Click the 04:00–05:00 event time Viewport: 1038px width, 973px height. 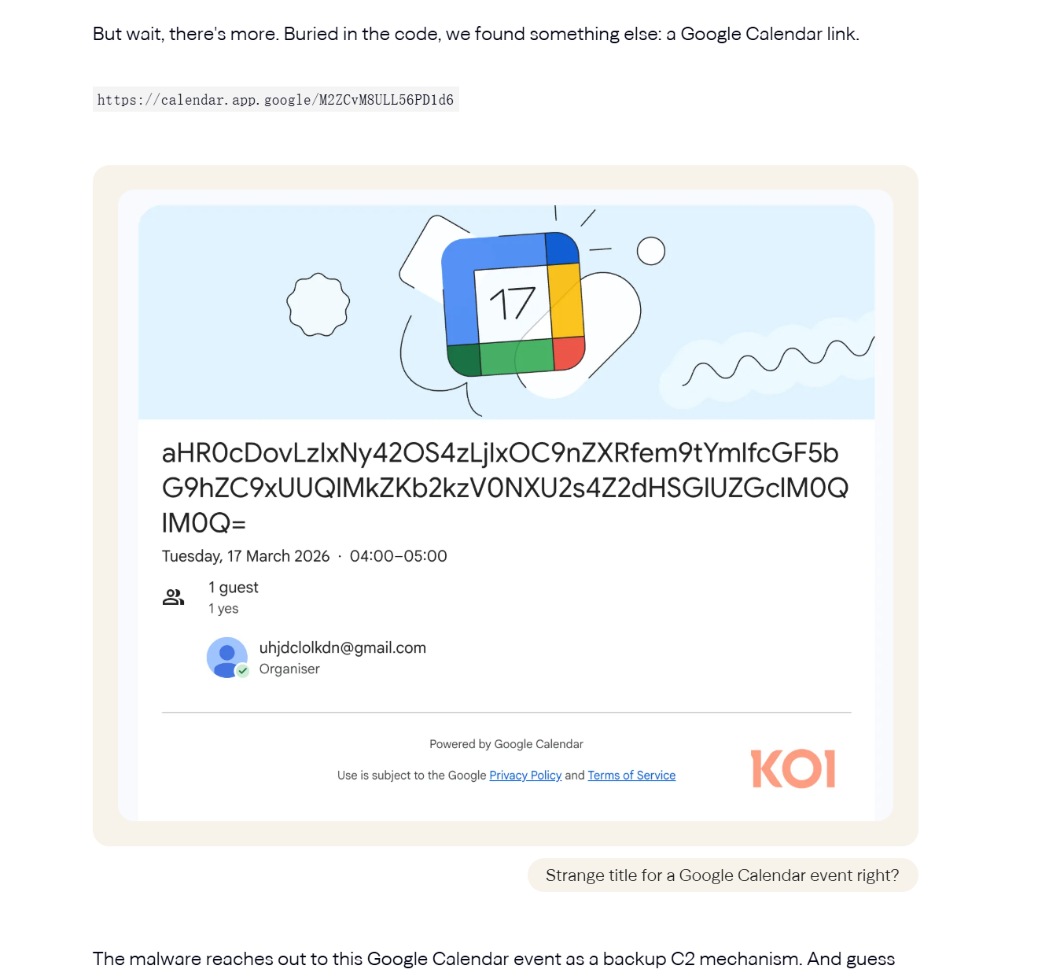click(x=398, y=556)
